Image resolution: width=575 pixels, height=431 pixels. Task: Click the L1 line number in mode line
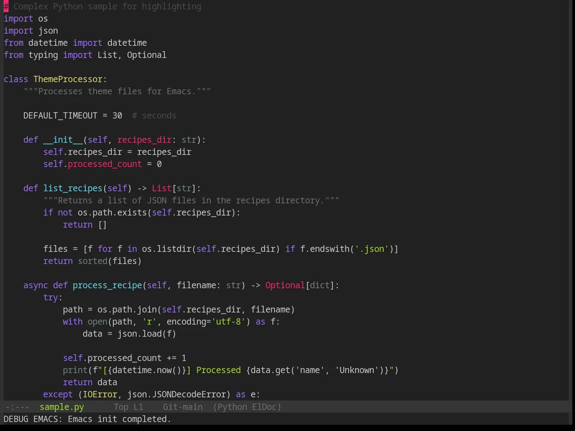138,407
